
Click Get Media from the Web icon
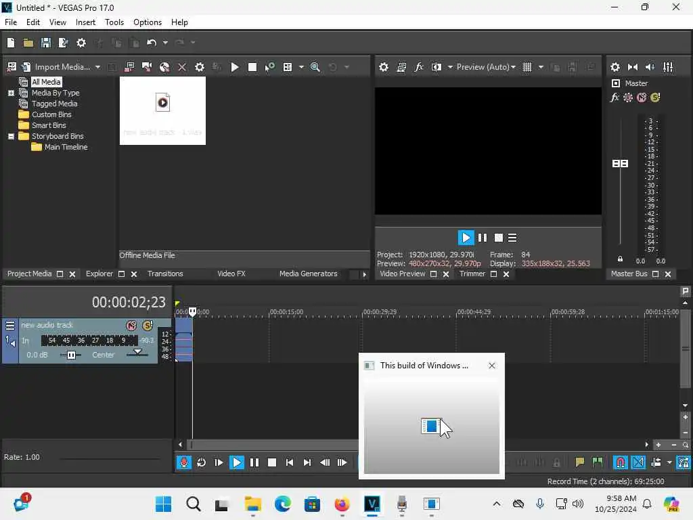click(x=164, y=67)
